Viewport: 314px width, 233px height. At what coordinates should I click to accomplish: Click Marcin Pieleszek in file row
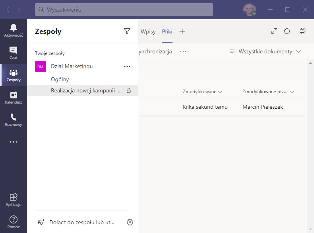(263, 107)
